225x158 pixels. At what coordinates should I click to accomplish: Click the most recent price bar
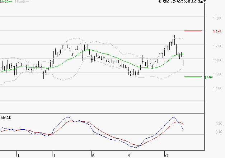tap(184, 63)
